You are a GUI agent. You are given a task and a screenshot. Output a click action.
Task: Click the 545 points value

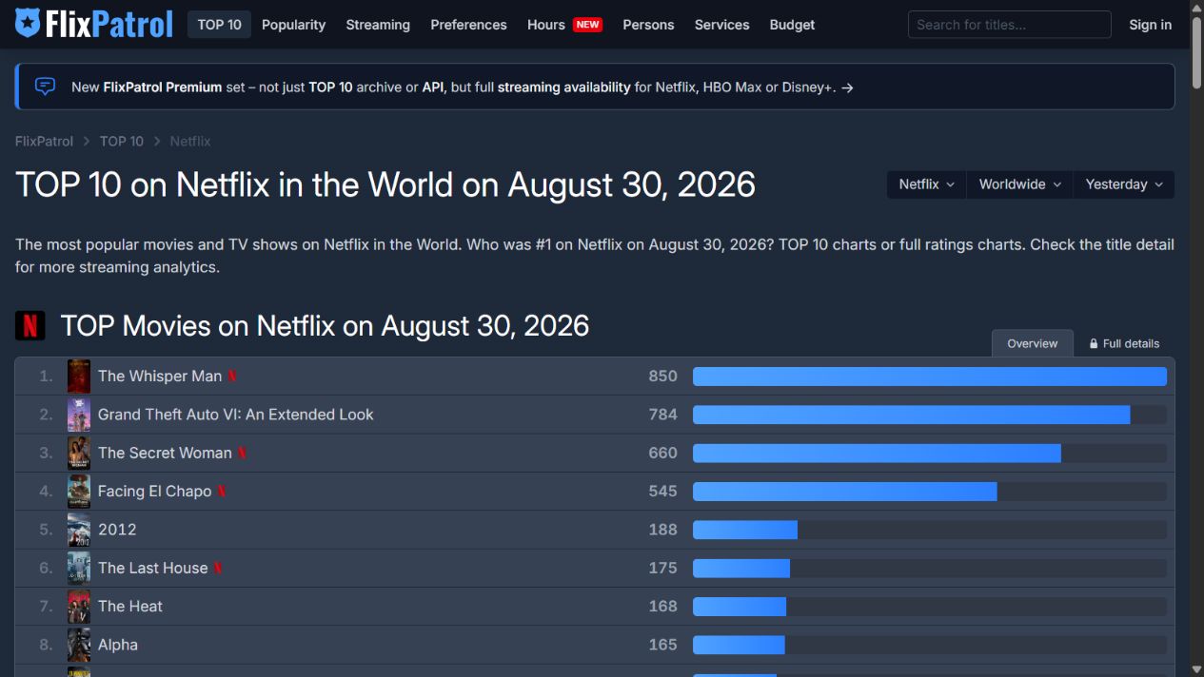click(662, 492)
